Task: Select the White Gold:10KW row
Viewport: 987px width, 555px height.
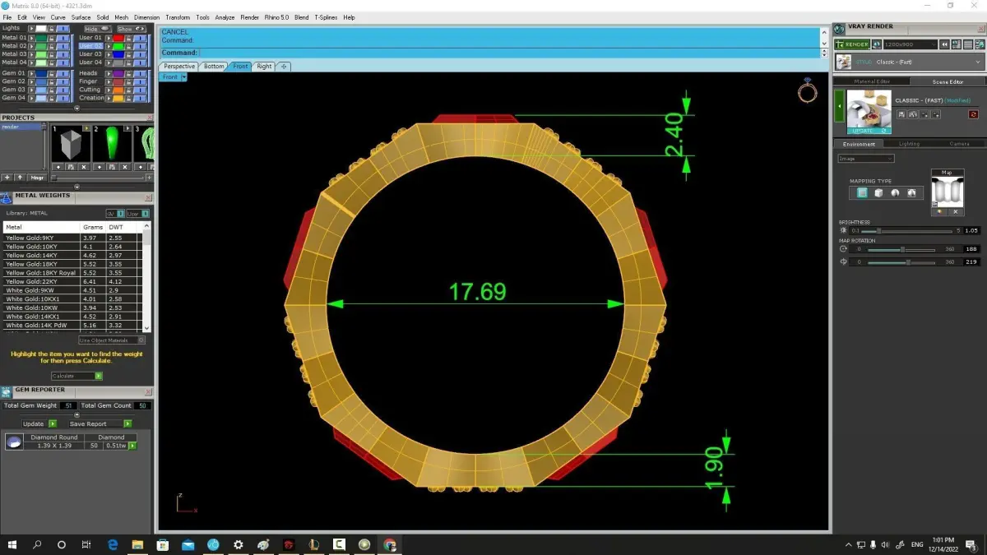Action: (x=72, y=308)
